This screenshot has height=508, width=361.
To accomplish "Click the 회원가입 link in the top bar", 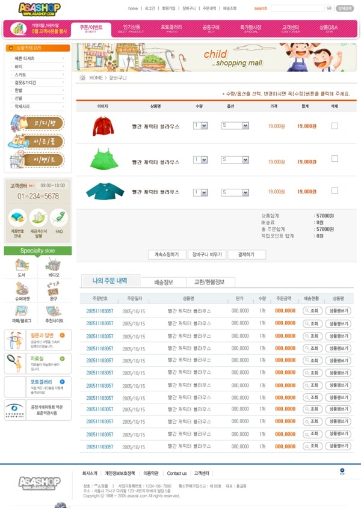I will tap(168, 8).
